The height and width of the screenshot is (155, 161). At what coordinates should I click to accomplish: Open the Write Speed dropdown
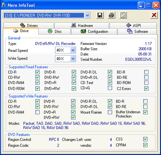(73, 59)
